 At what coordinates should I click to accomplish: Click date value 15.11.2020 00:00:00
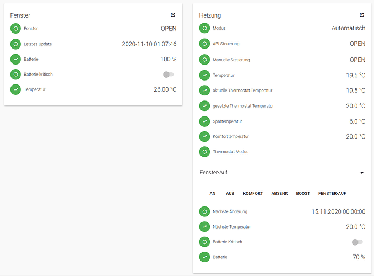click(x=338, y=212)
